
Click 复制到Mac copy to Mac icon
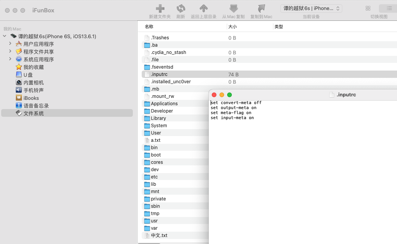pos(261,8)
